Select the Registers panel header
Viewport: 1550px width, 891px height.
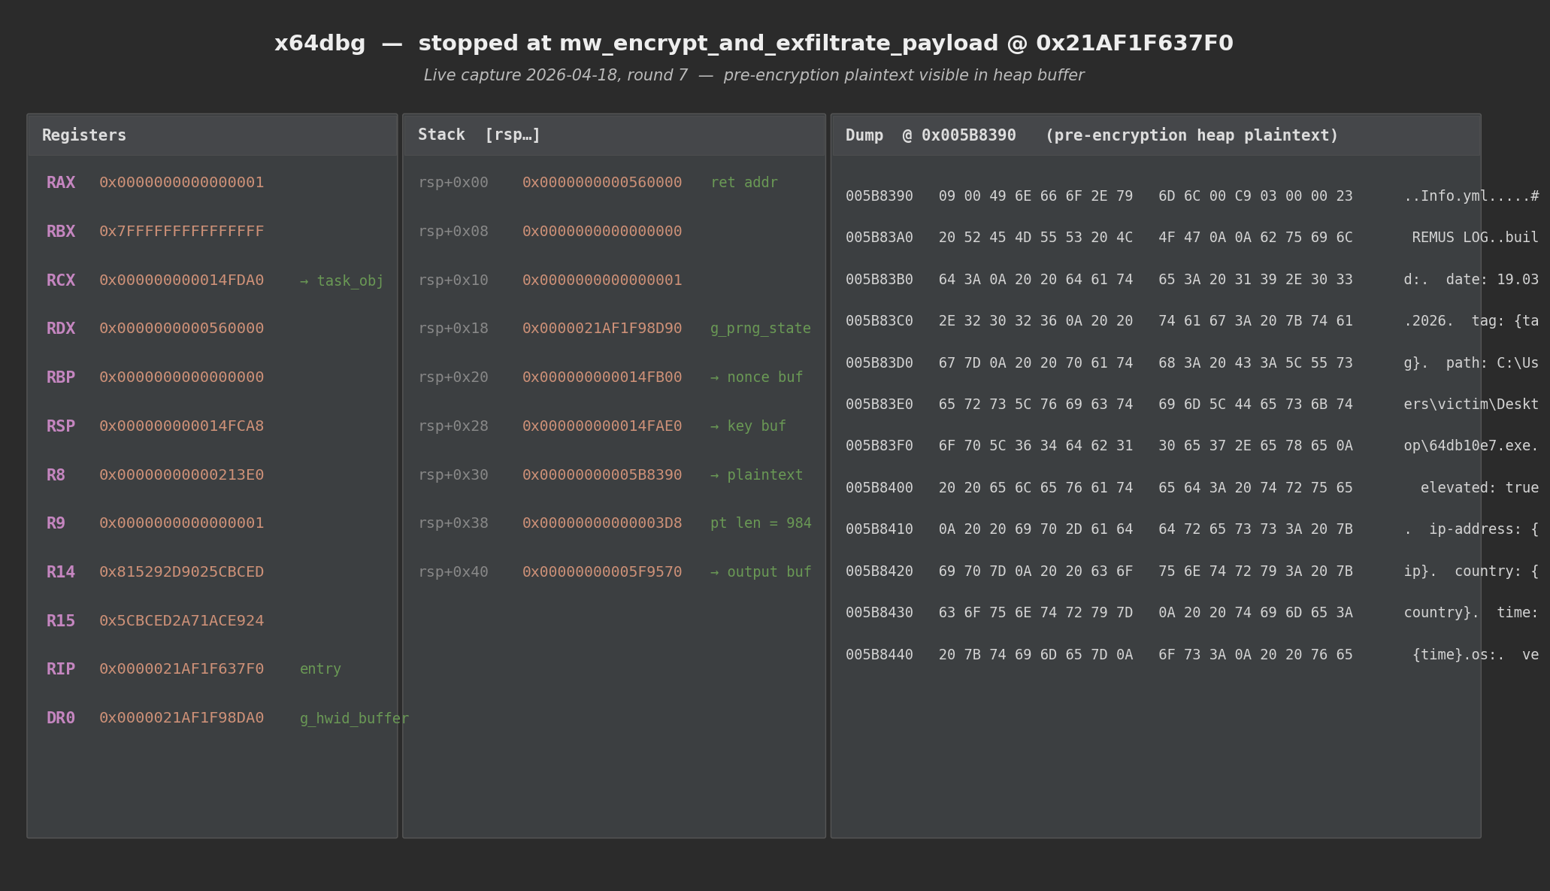tap(83, 135)
